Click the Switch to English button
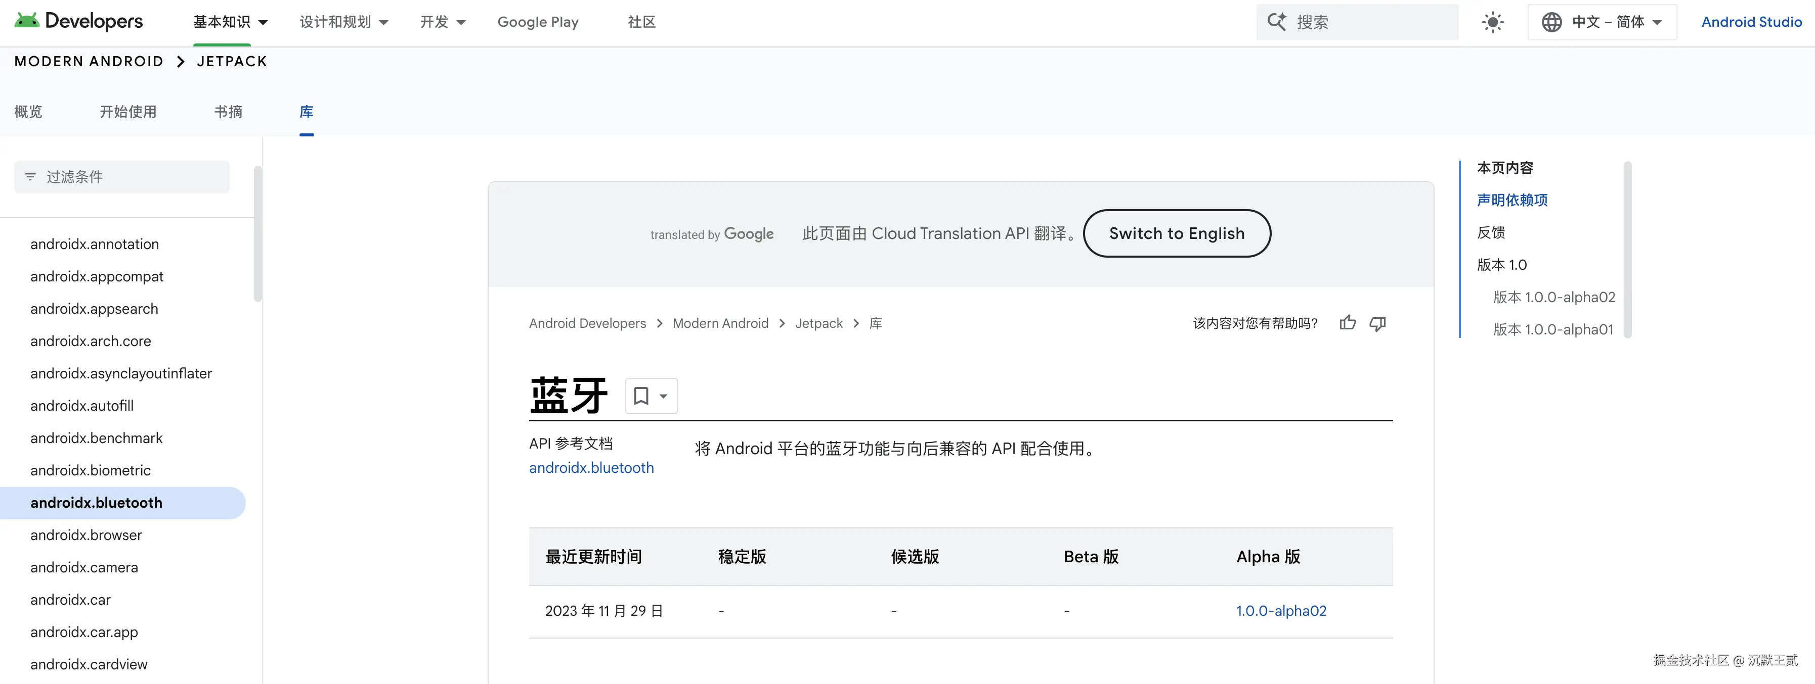The image size is (1815, 684). point(1177,233)
